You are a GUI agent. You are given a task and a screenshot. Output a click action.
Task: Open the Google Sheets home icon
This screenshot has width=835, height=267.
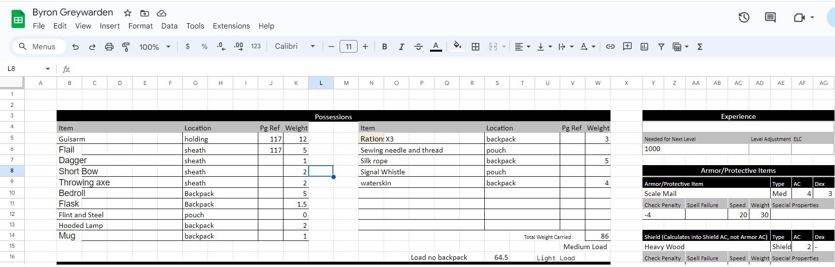(x=18, y=19)
